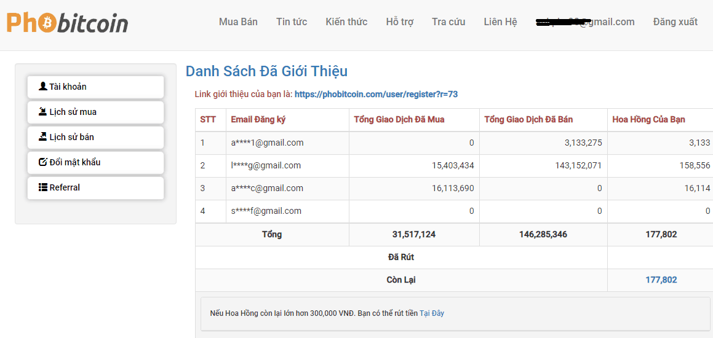Select the l****g@gmail.com table row
This screenshot has height=338, width=713.
pyautogui.click(x=266, y=165)
